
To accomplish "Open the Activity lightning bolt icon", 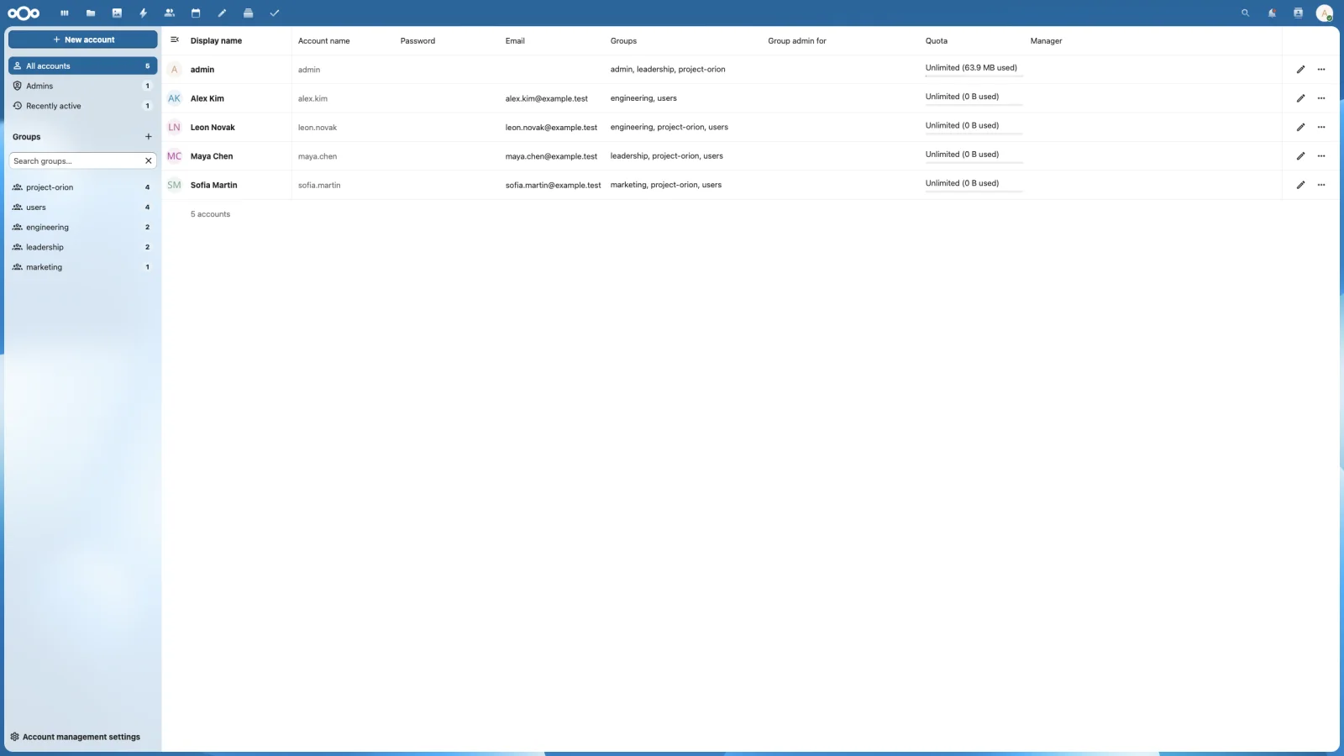I will coord(143,13).
